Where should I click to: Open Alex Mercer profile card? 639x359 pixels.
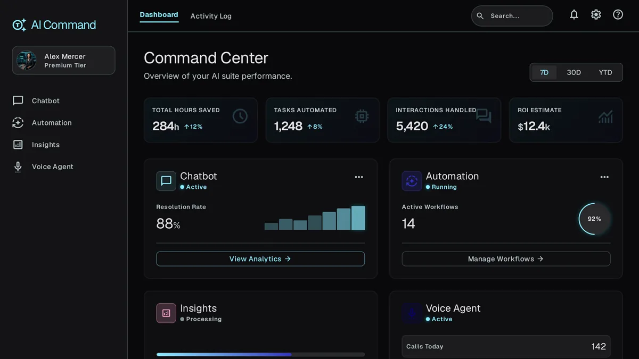(x=63, y=60)
